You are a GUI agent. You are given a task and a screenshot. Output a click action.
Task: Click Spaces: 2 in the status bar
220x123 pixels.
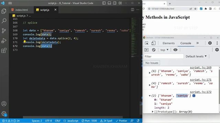point(37,121)
